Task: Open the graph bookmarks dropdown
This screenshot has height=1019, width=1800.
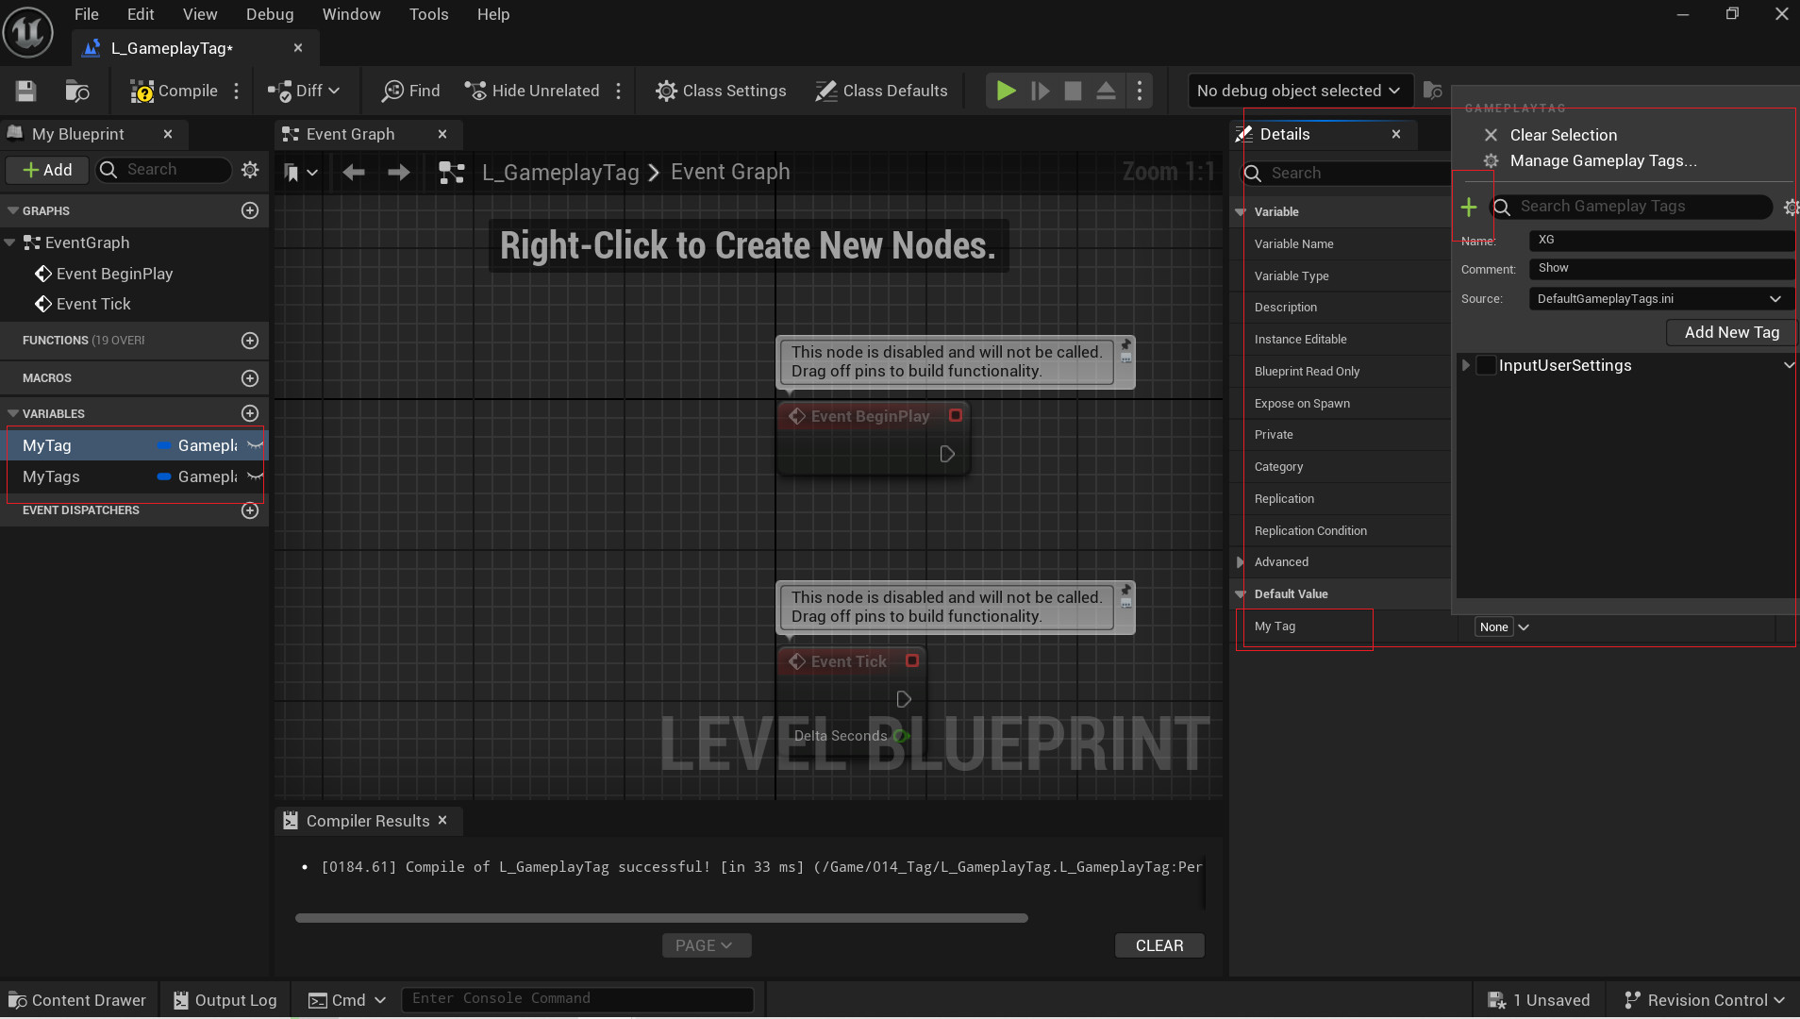Action: (x=300, y=173)
